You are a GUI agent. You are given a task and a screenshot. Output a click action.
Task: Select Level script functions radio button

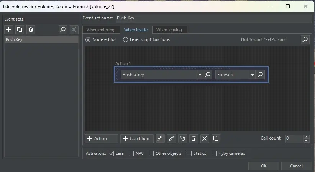click(125, 39)
